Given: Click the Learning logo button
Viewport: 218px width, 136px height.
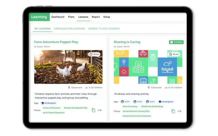Looking at the screenshot, I should pyautogui.click(x=39, y=17).
